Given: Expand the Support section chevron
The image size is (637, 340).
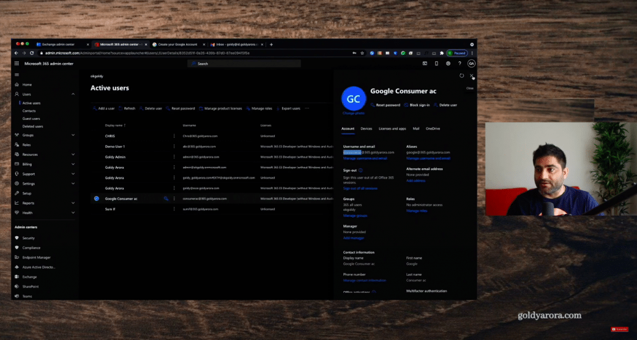Looking at the screenshot, I should 73,174.
